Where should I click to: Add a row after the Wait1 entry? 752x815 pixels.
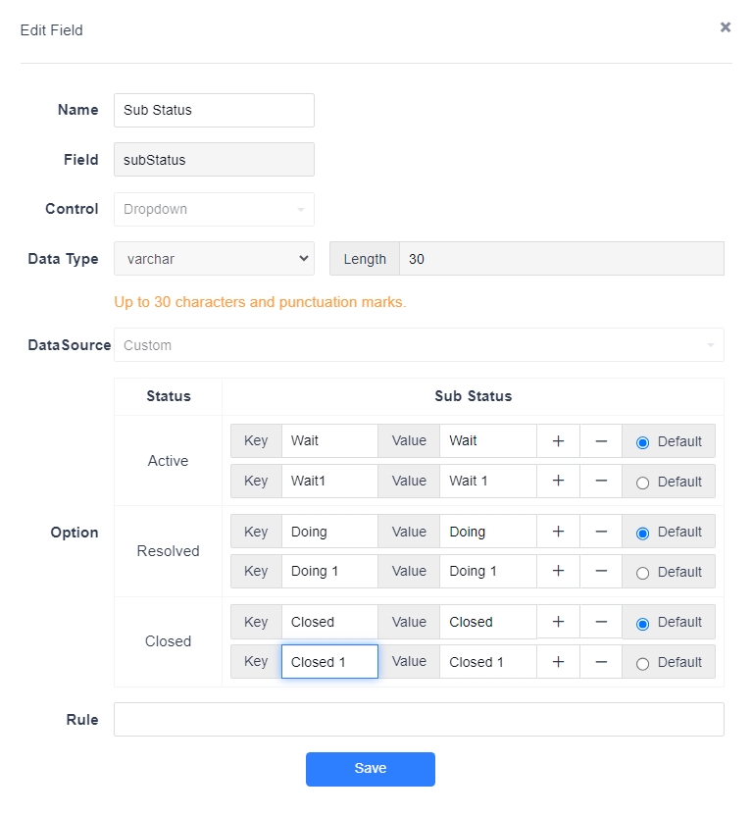[558, 481]
